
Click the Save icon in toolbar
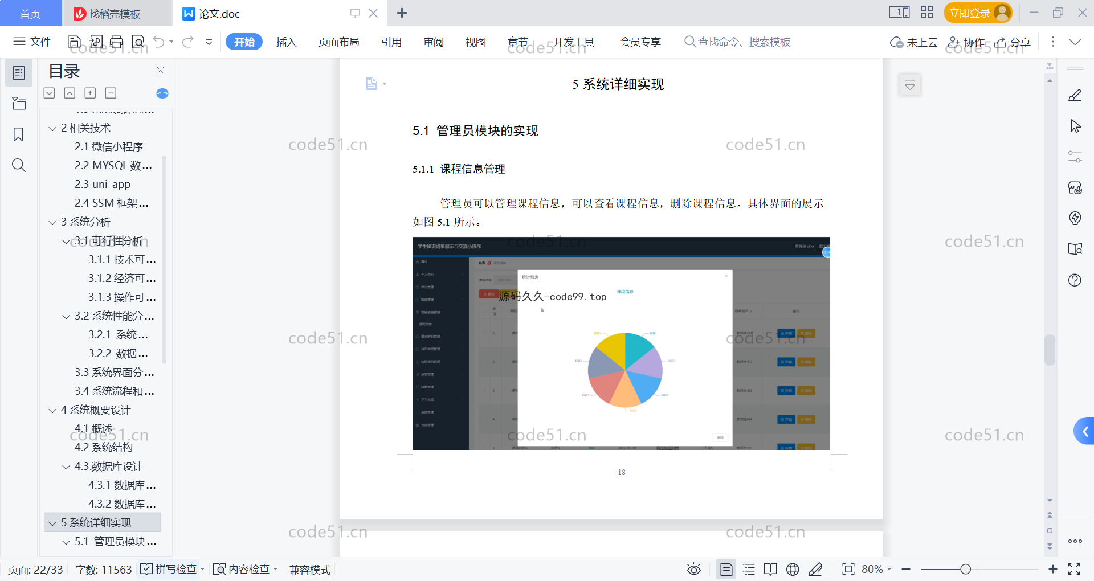tap(74, 42)
